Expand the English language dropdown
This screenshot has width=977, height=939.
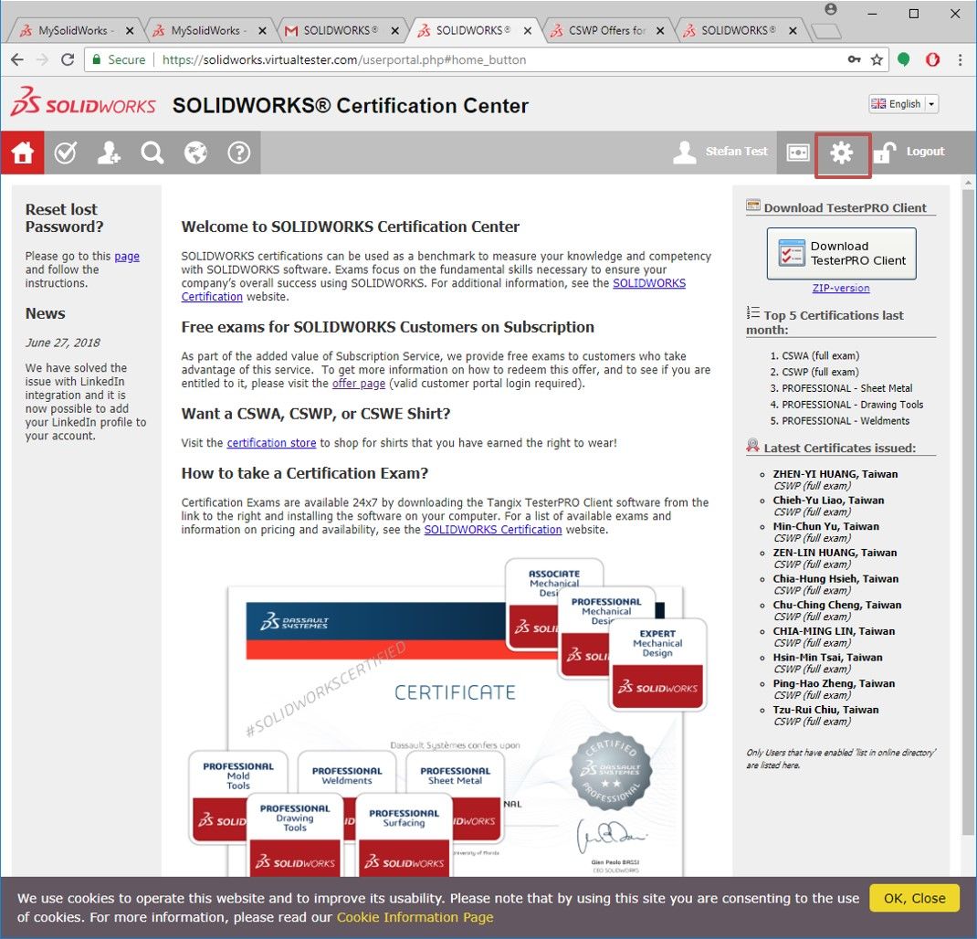click(x=903, y=104)
